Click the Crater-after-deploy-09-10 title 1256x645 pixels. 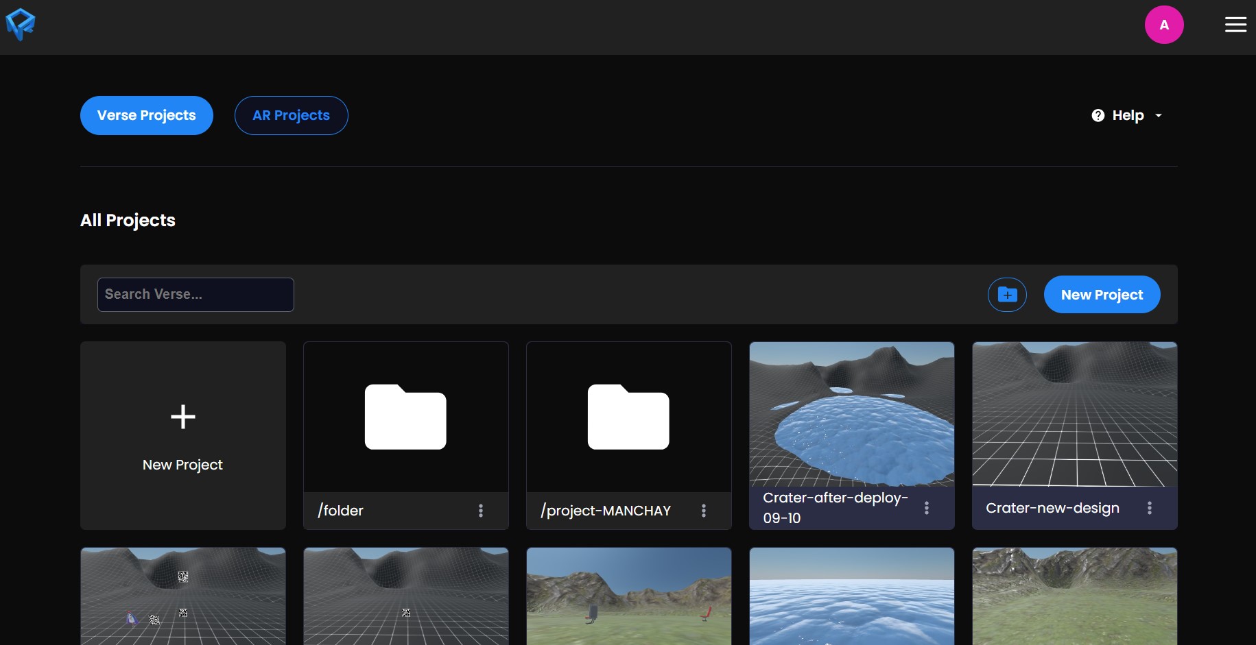[x=836, y=508]
